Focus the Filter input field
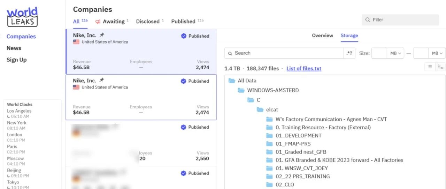This screenshot has height=189, width=446. (400, 20)
